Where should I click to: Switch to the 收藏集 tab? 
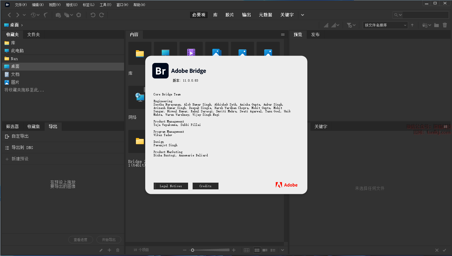click(x=34, y=126)
